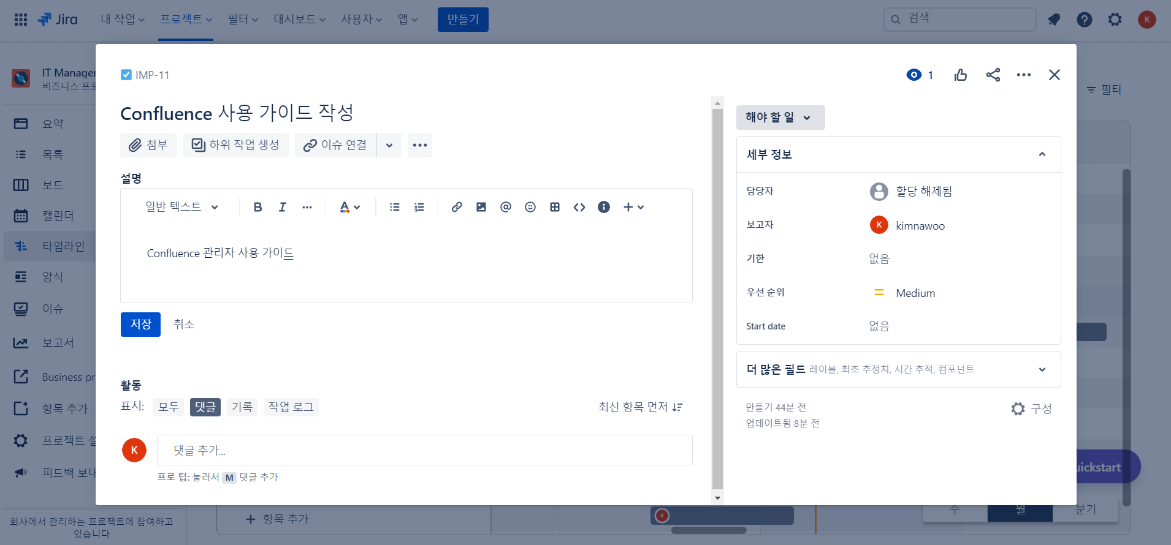The width and height of the screenshot is (1171, 545).
Task: Open 내 작업 menu
Action: click(123, 20)
